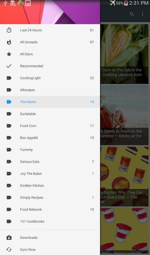Tap the star icon for All Stars
150x255 pixels.
[9, 54]
